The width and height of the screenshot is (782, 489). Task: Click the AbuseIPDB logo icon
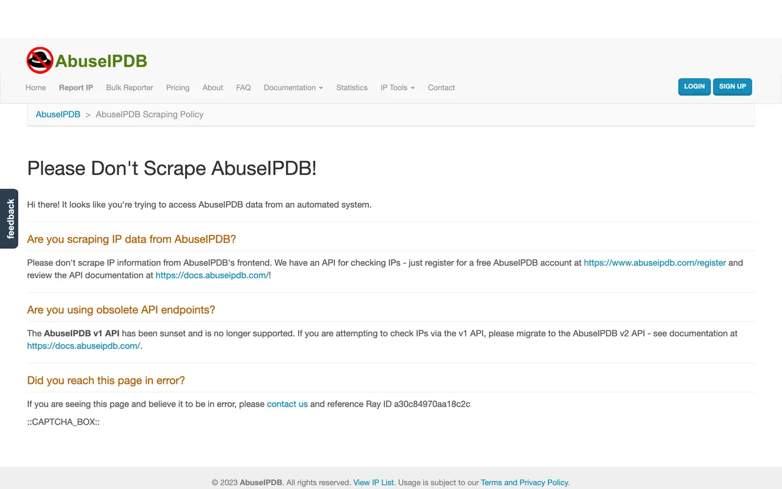pos(40,61)
